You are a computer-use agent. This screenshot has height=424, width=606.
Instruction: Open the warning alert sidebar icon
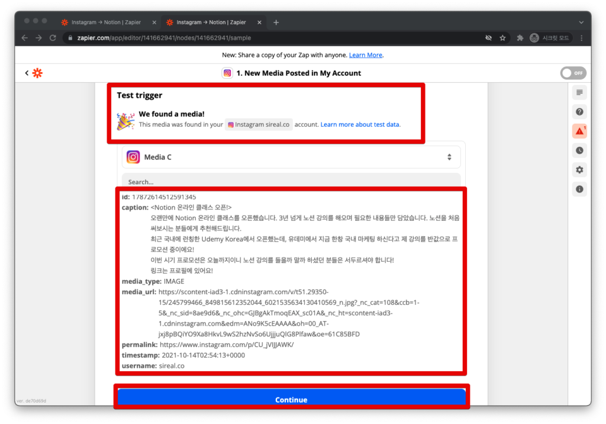(x=579, y=131)
